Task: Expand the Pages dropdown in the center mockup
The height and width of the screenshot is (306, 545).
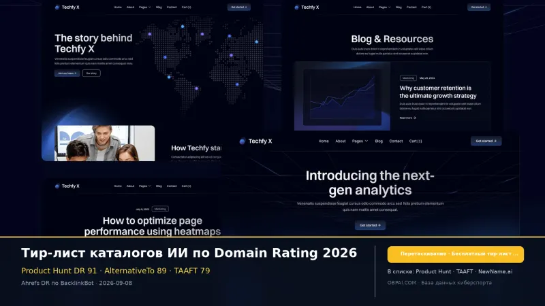Action: (x=360, y=141)
